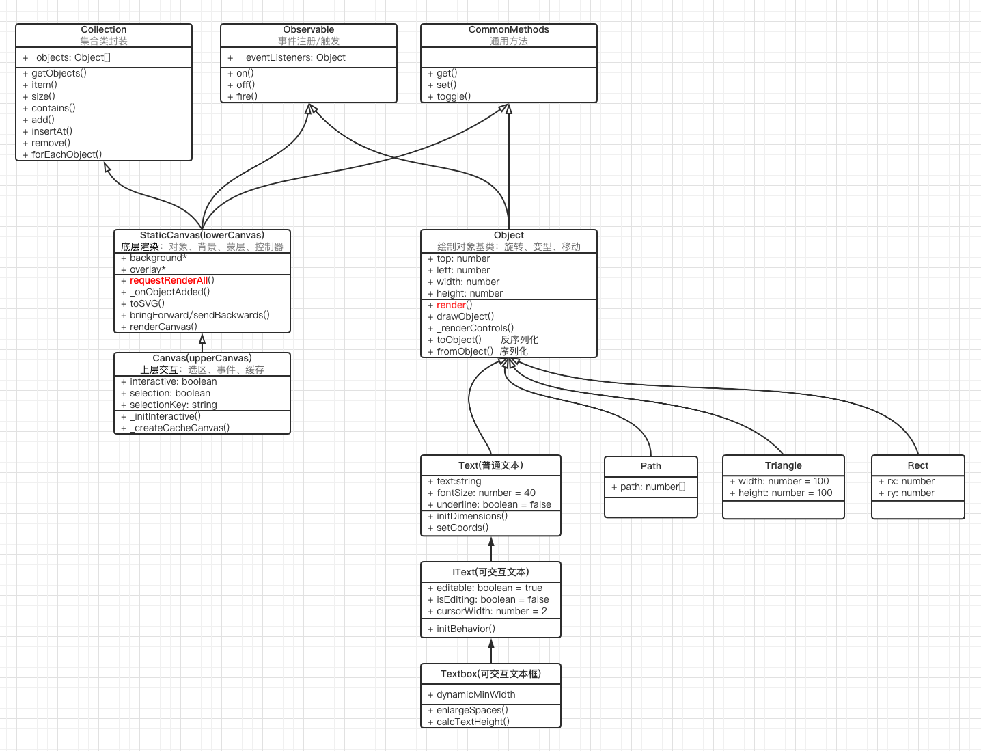
Task: Click the red requestRenderAll() method text
Action: point(169,280)
